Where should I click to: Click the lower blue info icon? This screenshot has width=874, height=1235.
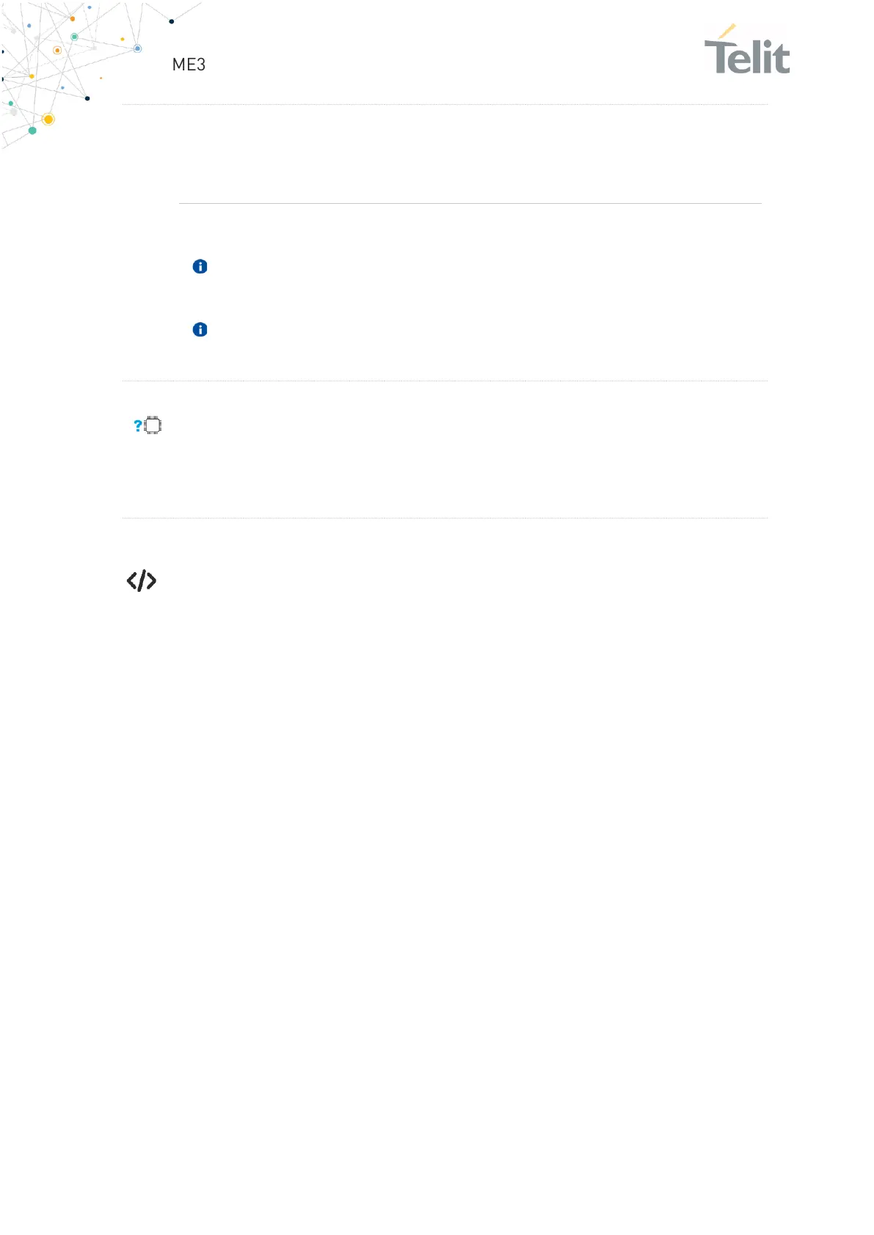pos(200,329)
